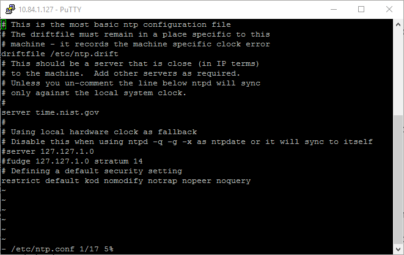Click the '#fudge 127.127.1.0 stratum 14' line
The height and width of the screenshot is (255, 404).
click(72, 161)
